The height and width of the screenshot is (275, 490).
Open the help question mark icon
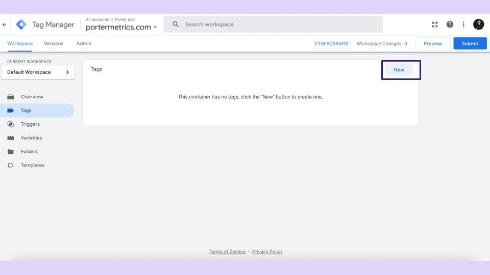(450, 24)
